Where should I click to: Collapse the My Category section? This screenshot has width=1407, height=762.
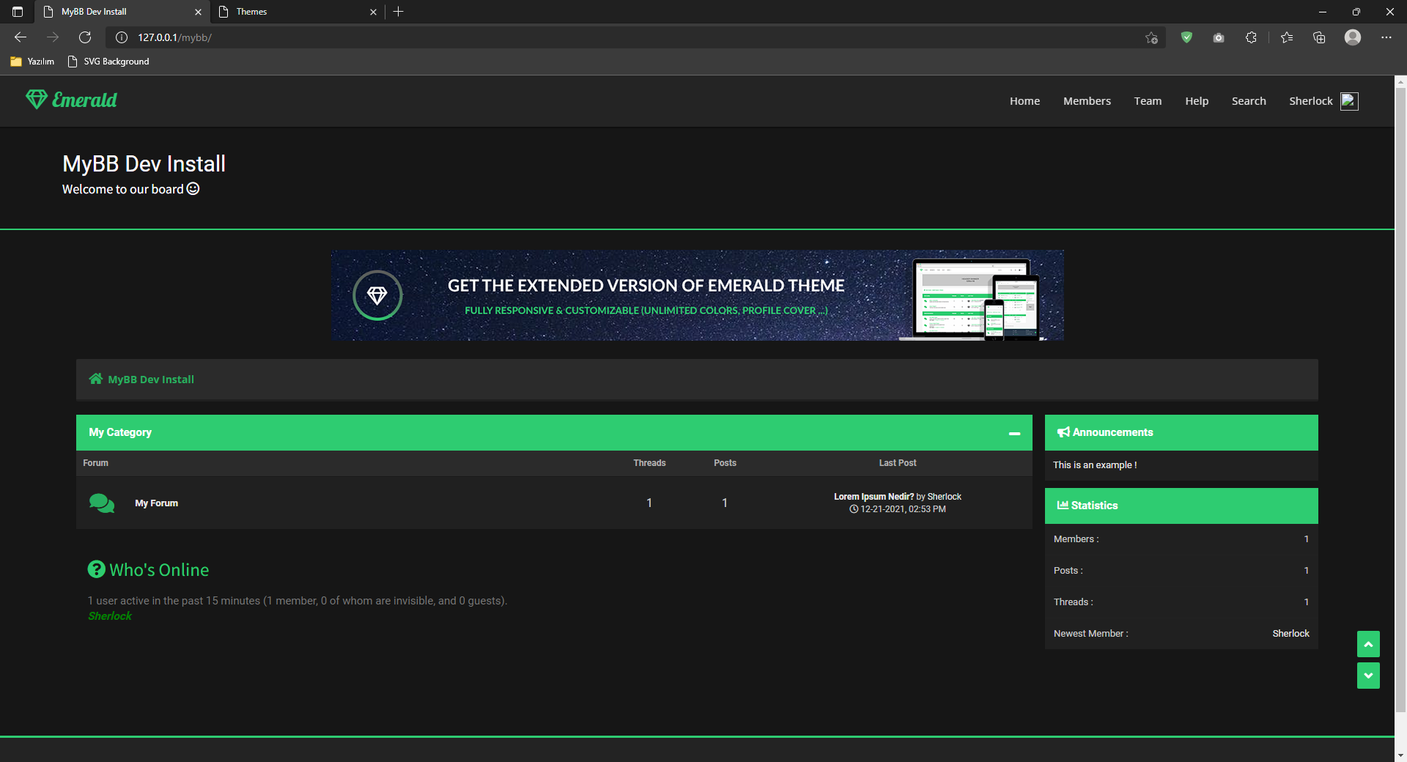(x=1014, y=433)
